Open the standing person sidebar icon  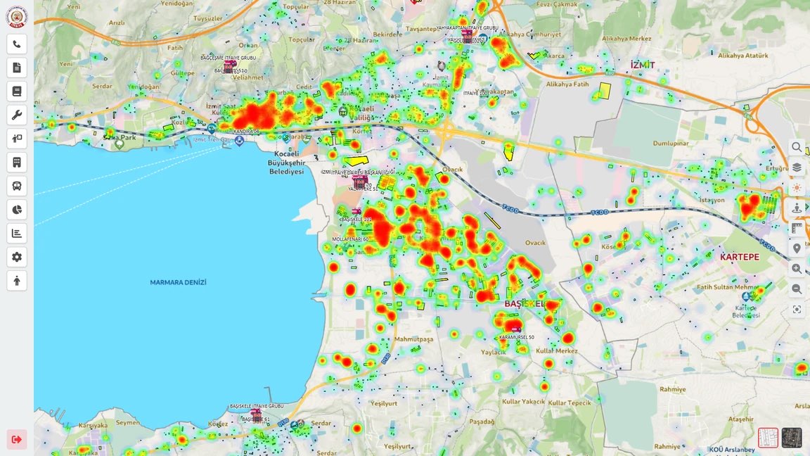click(x=17, y=281)
